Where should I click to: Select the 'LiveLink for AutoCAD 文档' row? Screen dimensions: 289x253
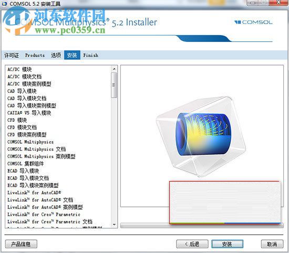tap(58, 200)
